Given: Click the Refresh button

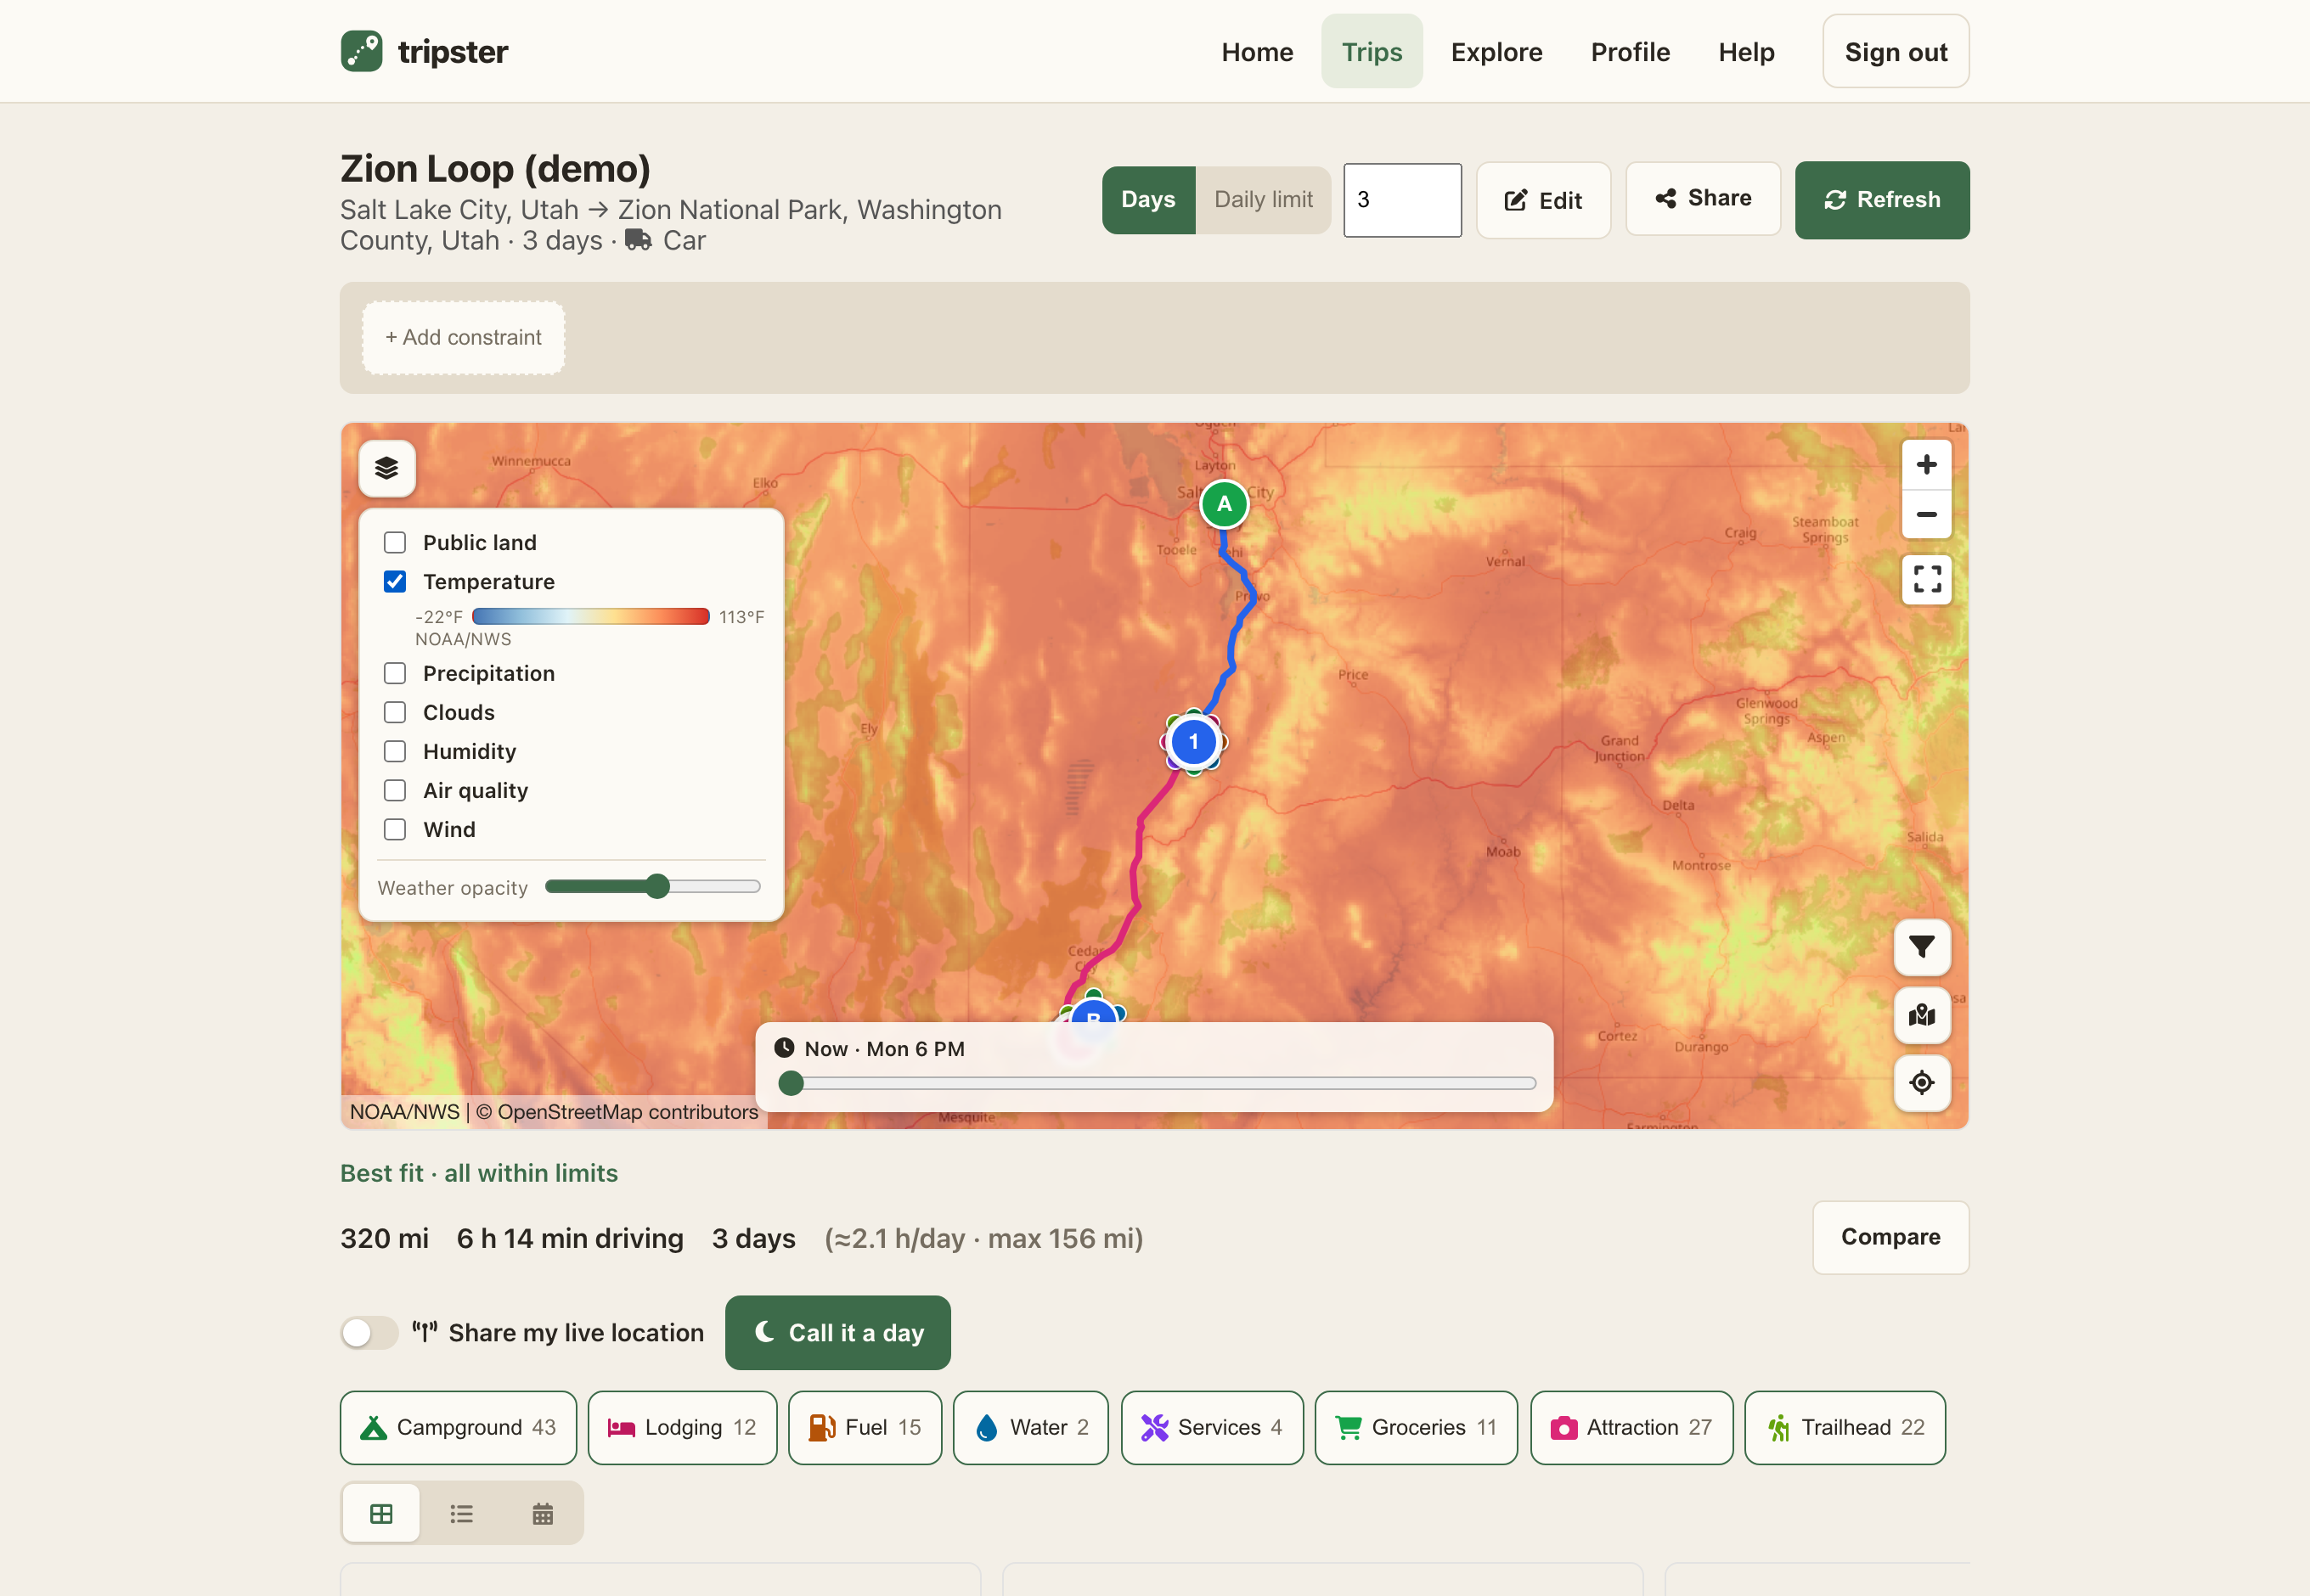Looking at the screenshot, I should (x=1881, y=200).
